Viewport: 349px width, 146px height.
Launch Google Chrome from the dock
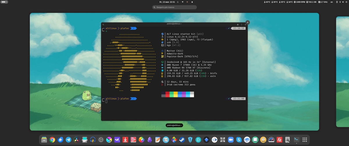coord(52,140)
